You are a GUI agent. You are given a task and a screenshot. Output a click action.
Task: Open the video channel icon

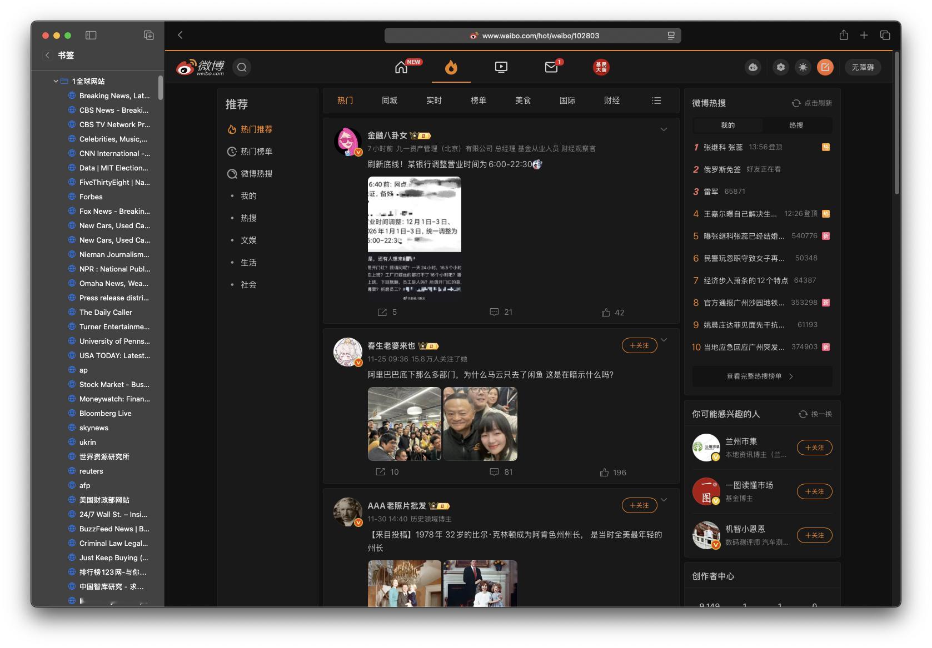click(501, 67)
